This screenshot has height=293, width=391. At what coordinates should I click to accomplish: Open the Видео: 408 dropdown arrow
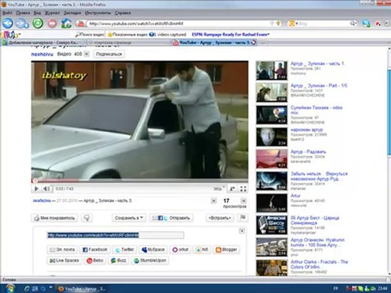tap(86, 54)
